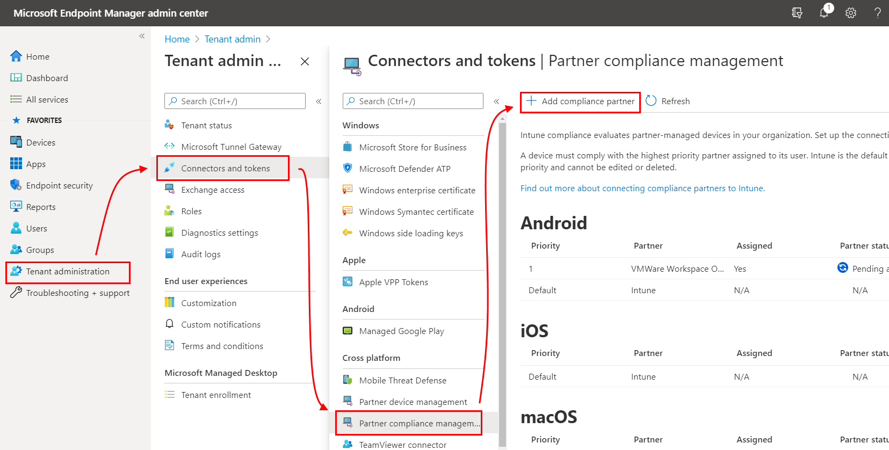Click the Endpoint security shield icon
Viewport: 889px width, 450px height.
point(16,185)
